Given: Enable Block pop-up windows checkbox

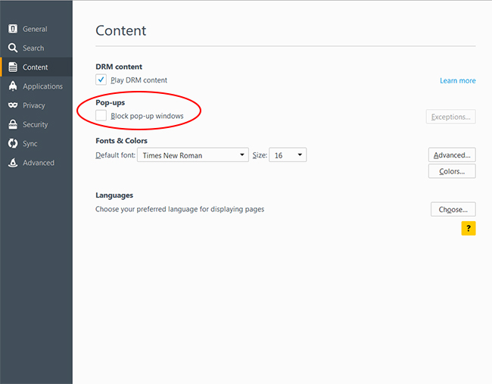Looking at the screenshot, I should [101, 116].
